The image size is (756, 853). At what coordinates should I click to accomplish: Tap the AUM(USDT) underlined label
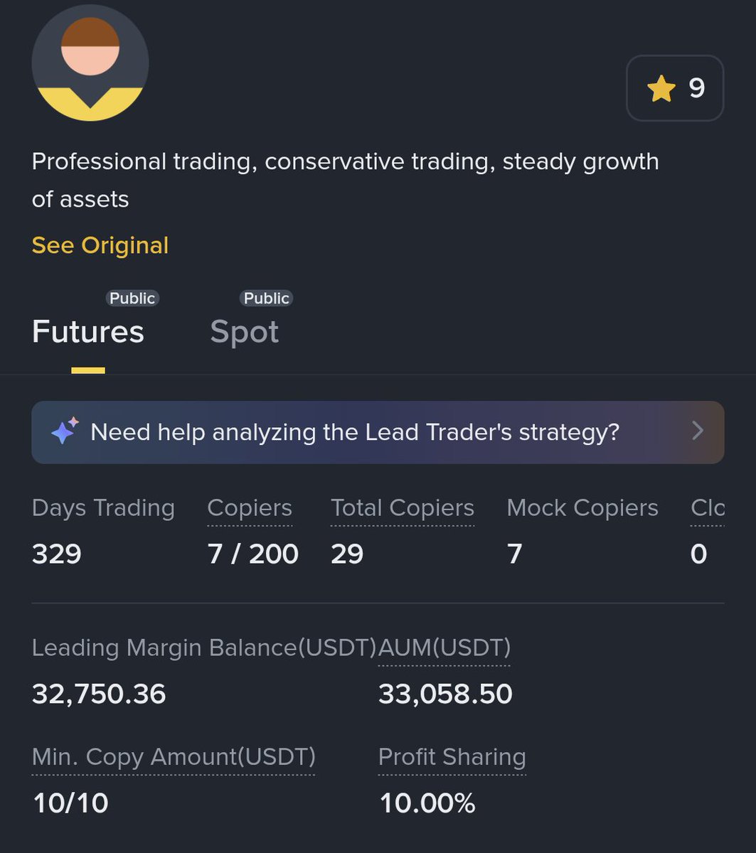(444, 648)
